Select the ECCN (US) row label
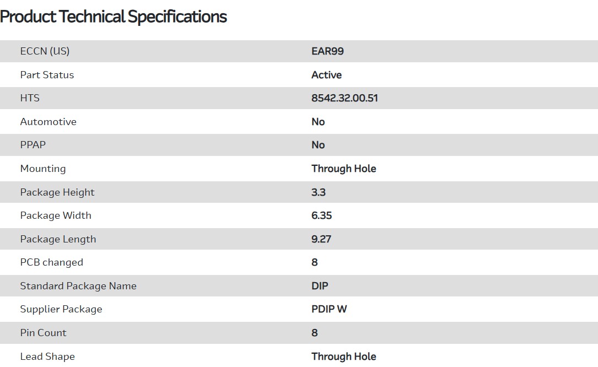 tap(45, 51)
